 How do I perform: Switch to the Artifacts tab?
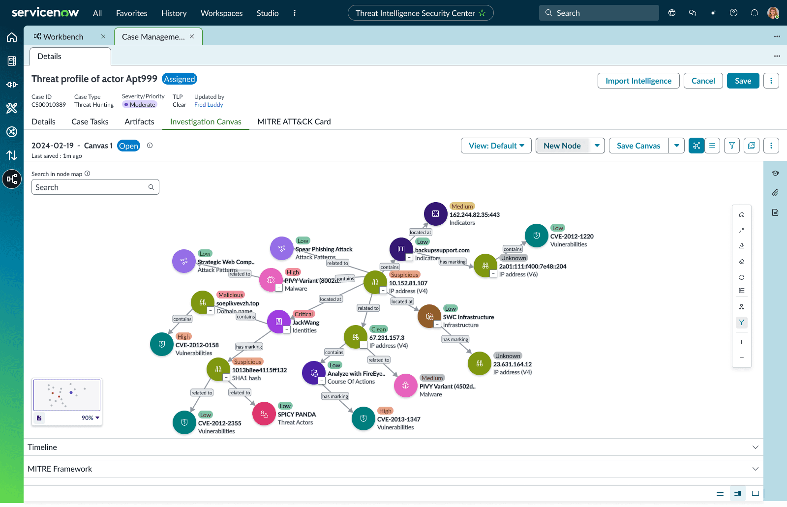[139, 121]
